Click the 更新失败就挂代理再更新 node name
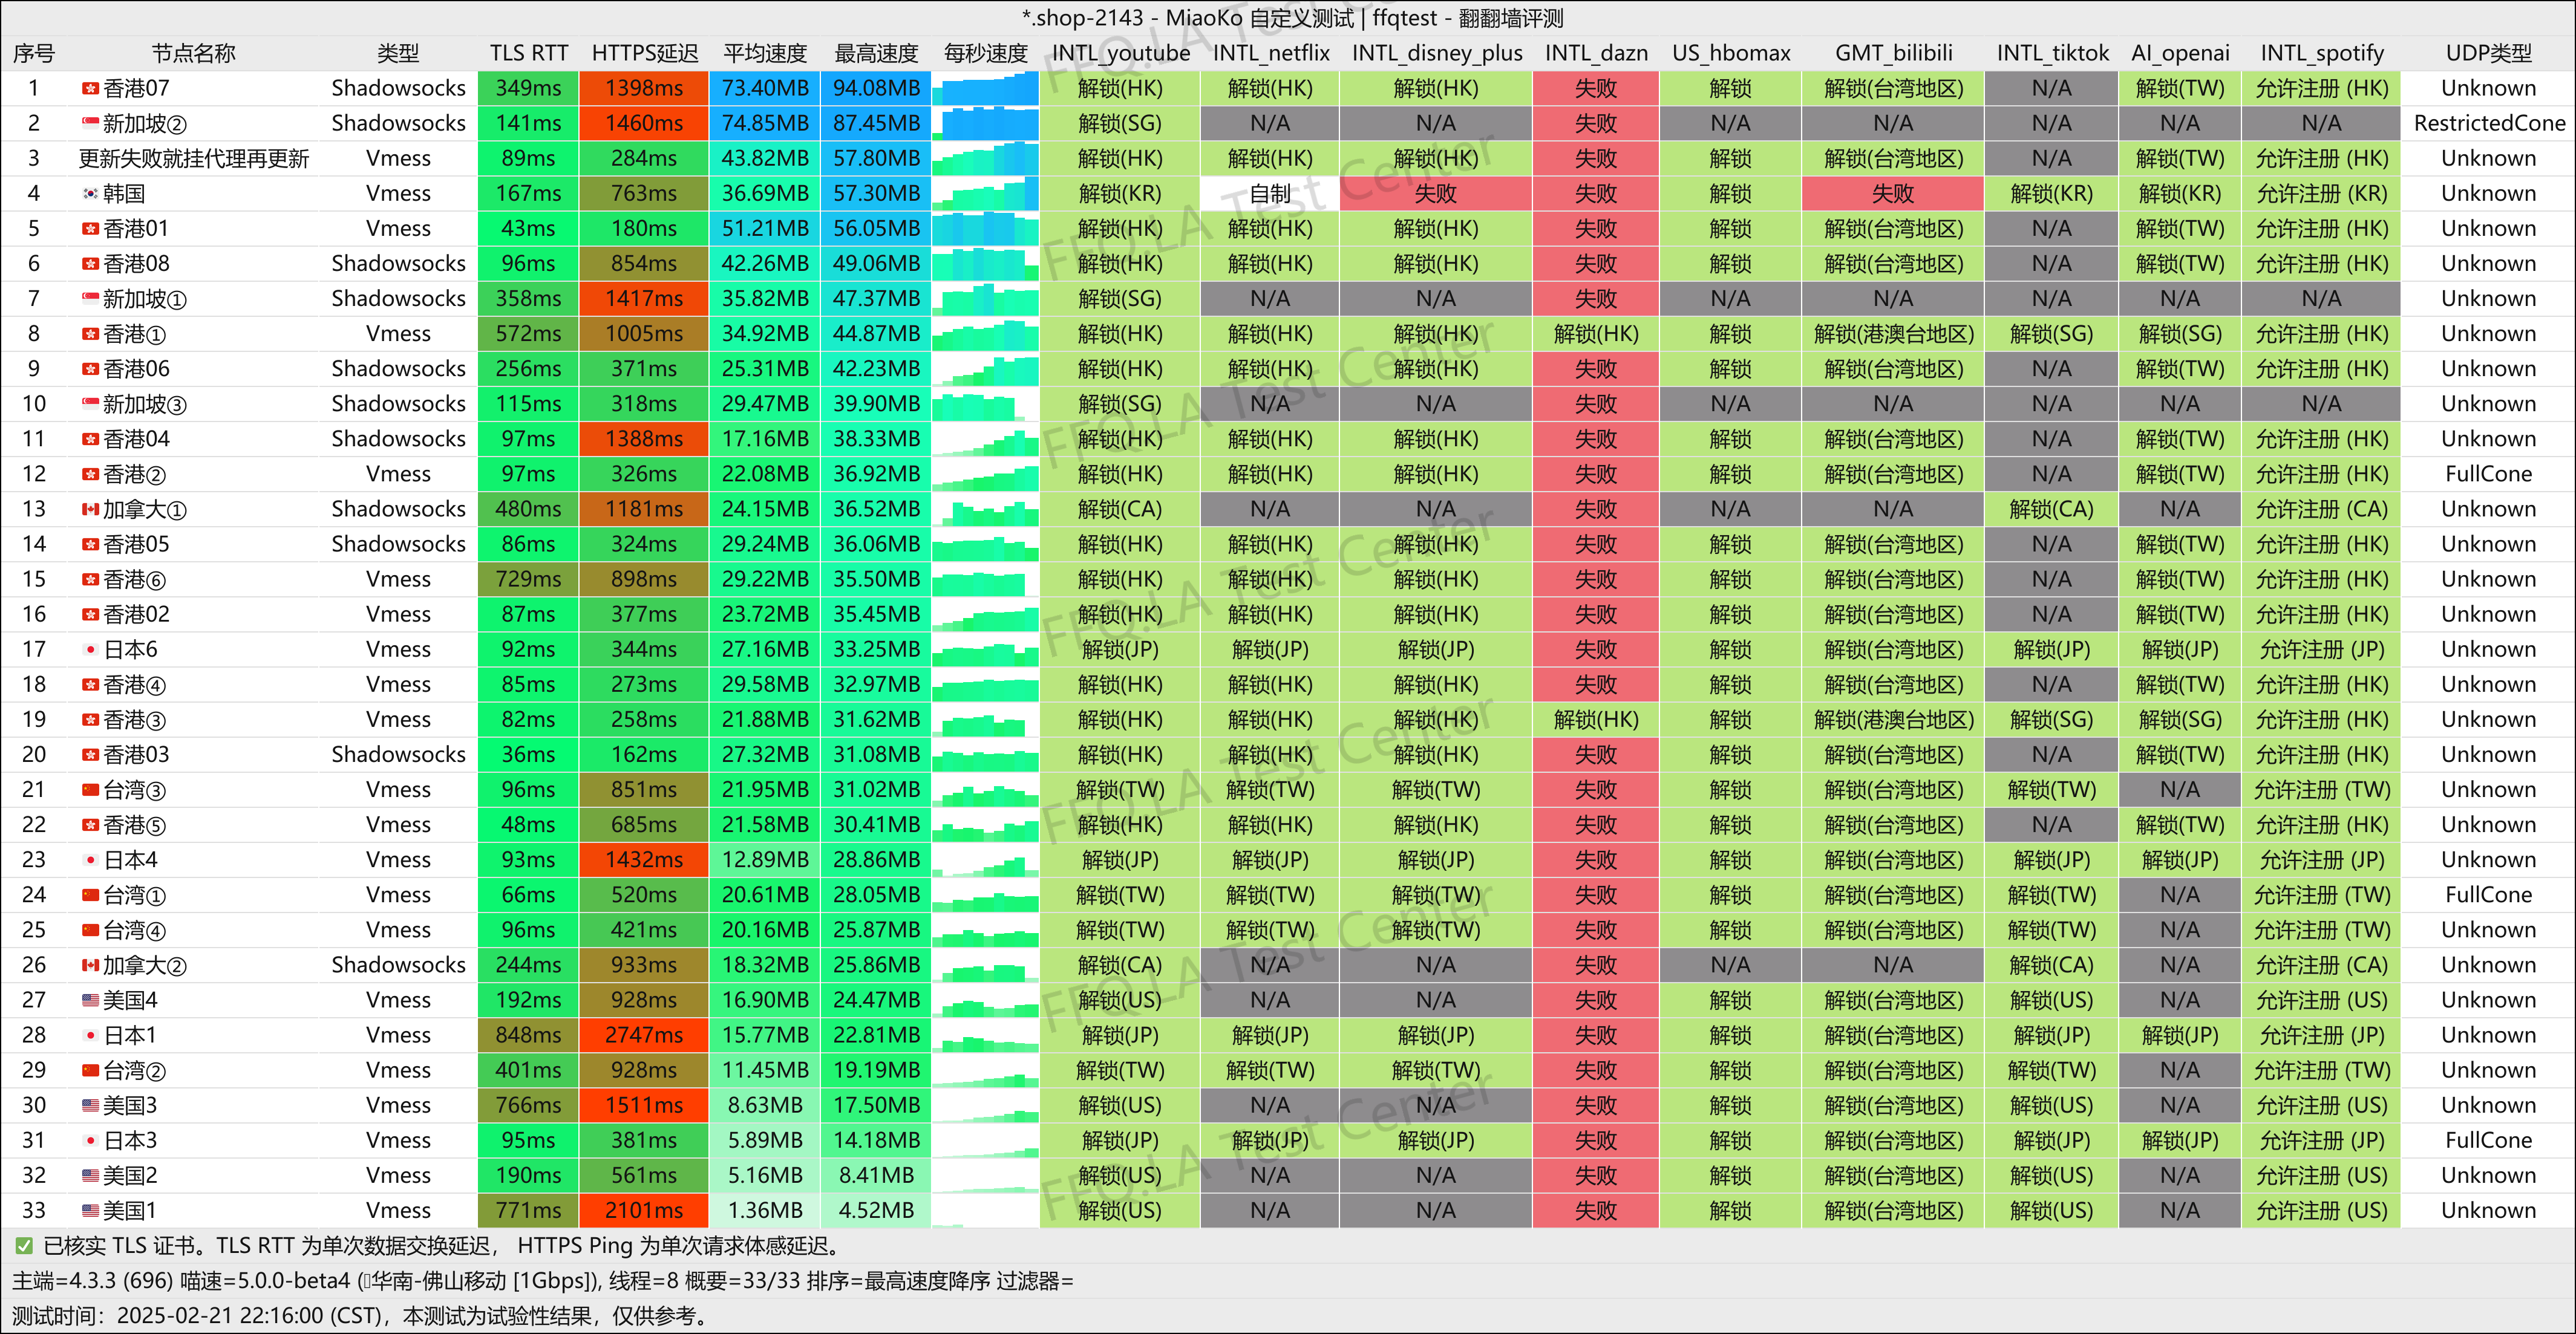The width and height of the screenshot is (2576, 1334). pyautogui.click(x=194, y=159)
